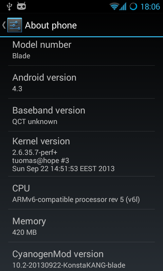163x271 pixels.
Task: Tap the CPU list item
Action: pyautogui.click(x=81, y=193)
